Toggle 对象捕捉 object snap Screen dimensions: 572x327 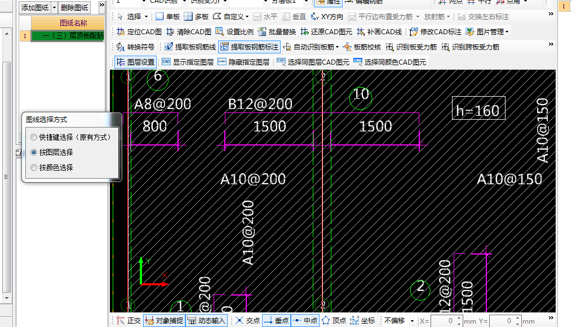tap(164, 320)
